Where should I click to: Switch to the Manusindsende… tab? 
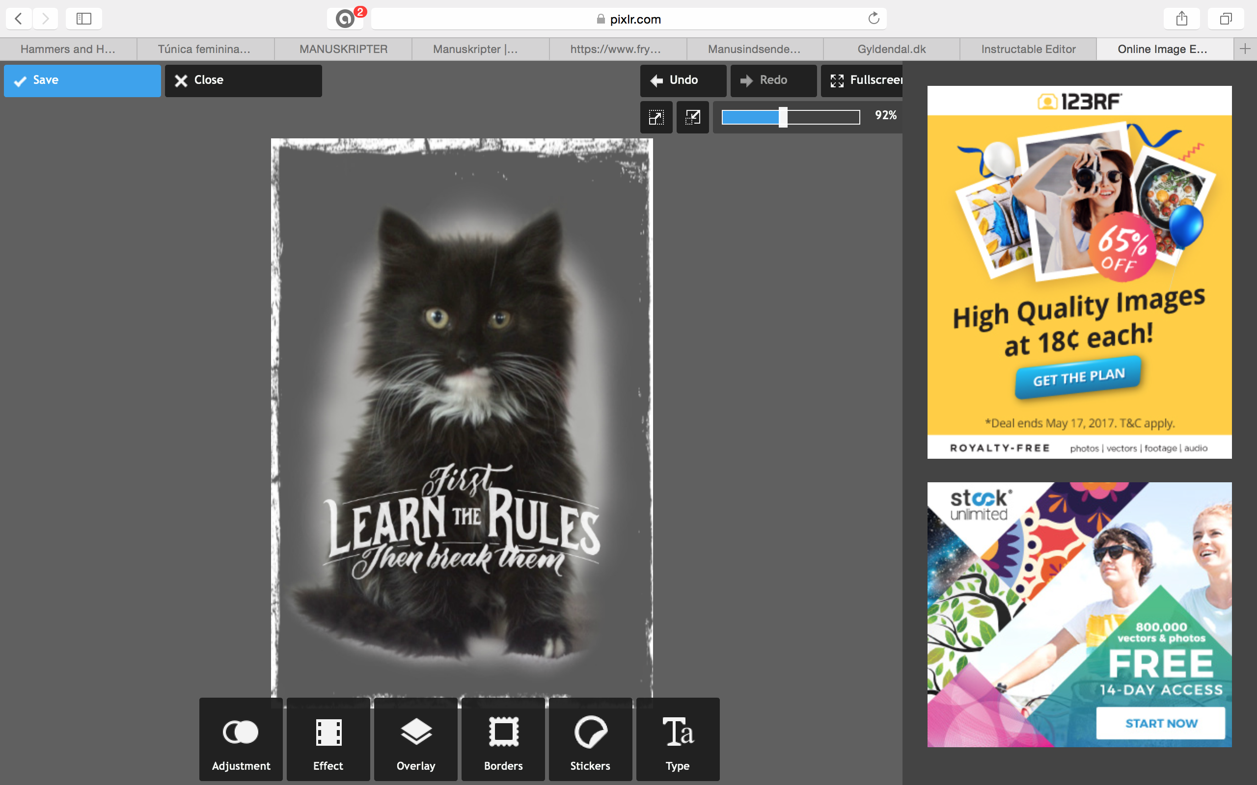754,49
